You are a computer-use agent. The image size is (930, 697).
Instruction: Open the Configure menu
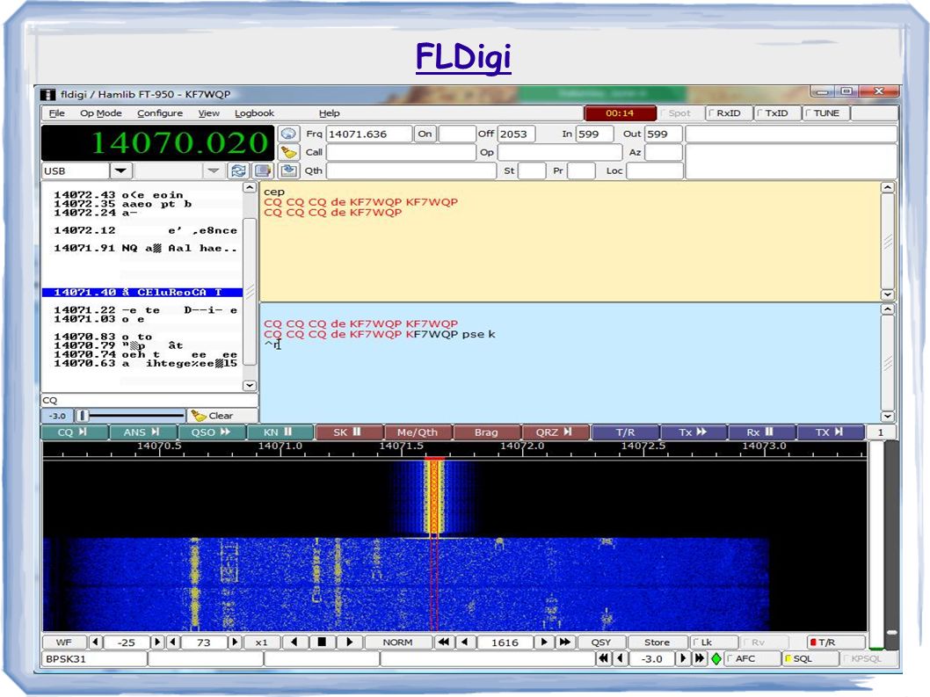coord(160,113)
